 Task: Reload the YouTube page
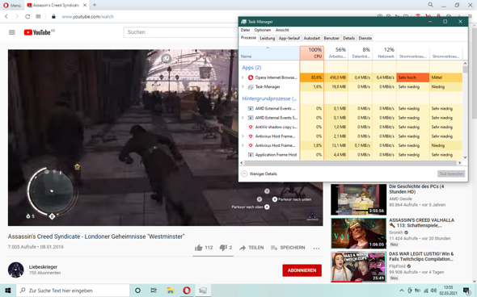(27, 16)
